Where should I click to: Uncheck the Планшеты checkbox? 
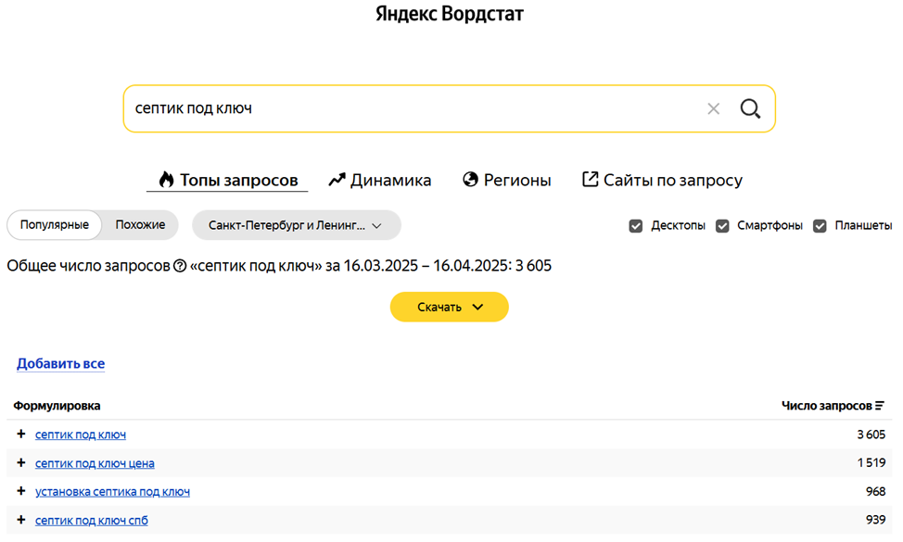[x=820, y=226]
